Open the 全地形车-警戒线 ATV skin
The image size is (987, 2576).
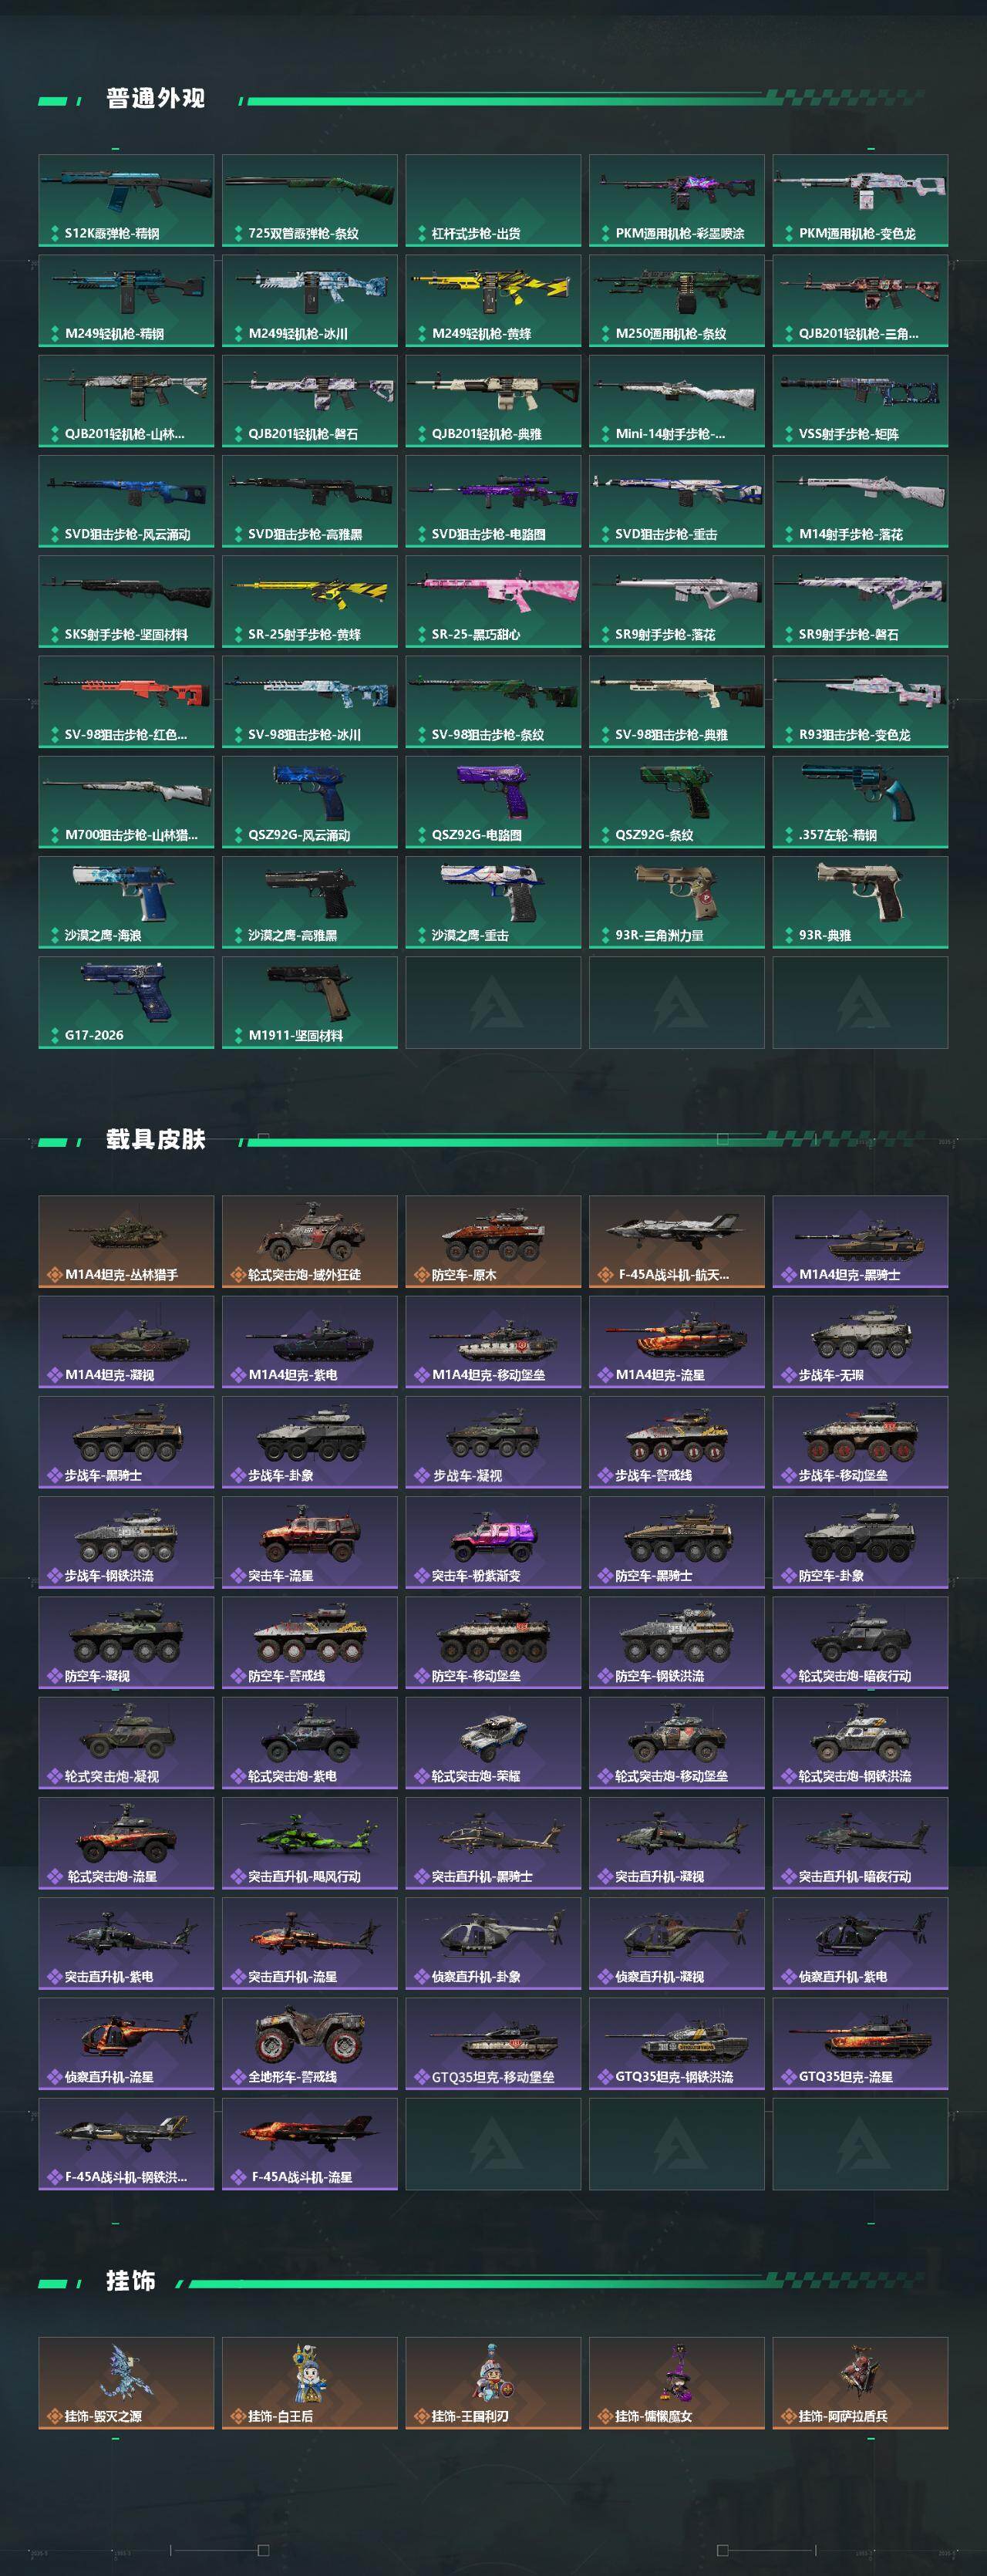click(x=310, y=2043)
